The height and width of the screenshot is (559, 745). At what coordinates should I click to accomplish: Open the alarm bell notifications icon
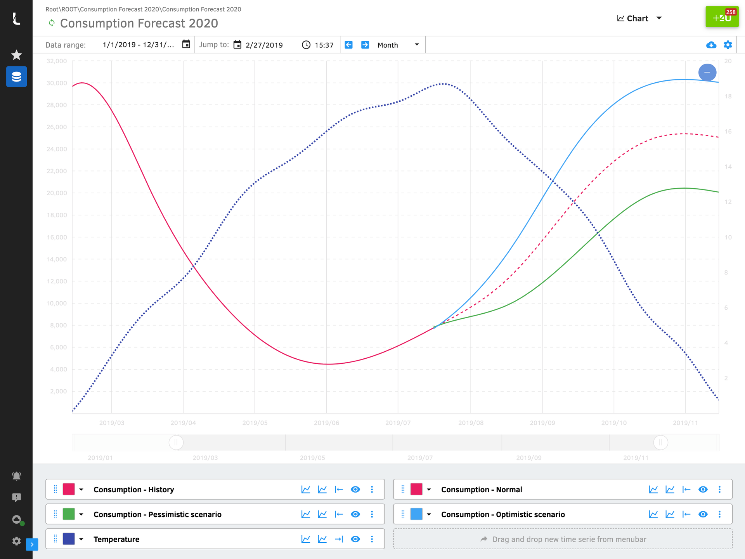(x=16, y=476)
